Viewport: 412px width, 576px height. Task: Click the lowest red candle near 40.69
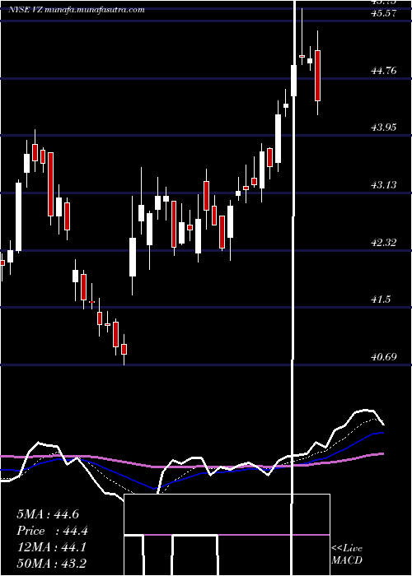(x=124, y=350)
